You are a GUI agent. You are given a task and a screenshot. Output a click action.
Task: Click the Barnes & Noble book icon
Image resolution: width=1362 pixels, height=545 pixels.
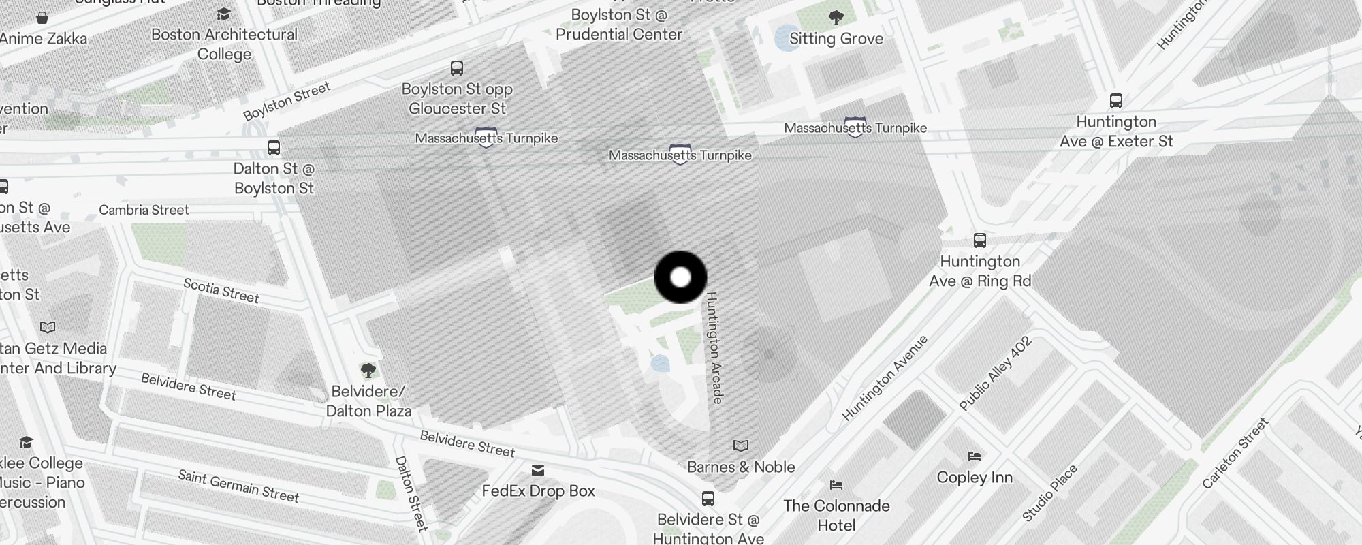coord(741,446)
